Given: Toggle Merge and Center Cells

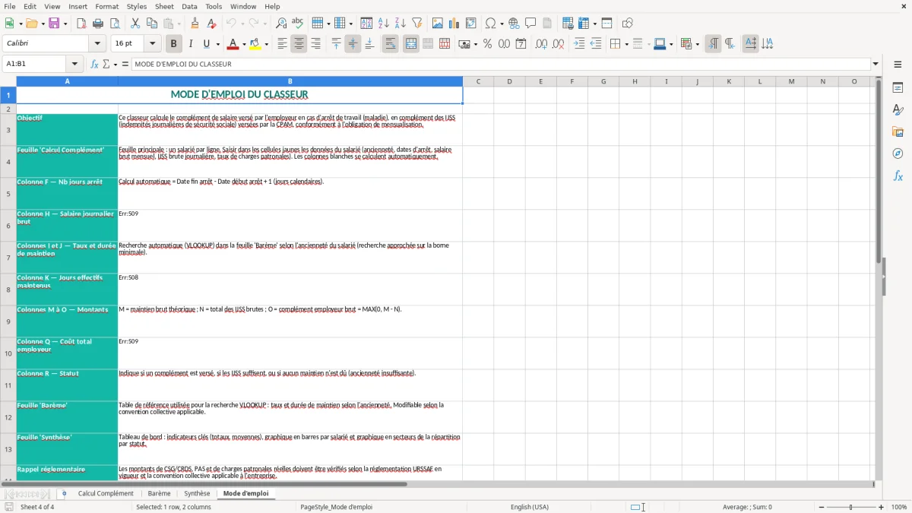Looking at the screenshot, I should pyautogui.click(x=410, y=44).
